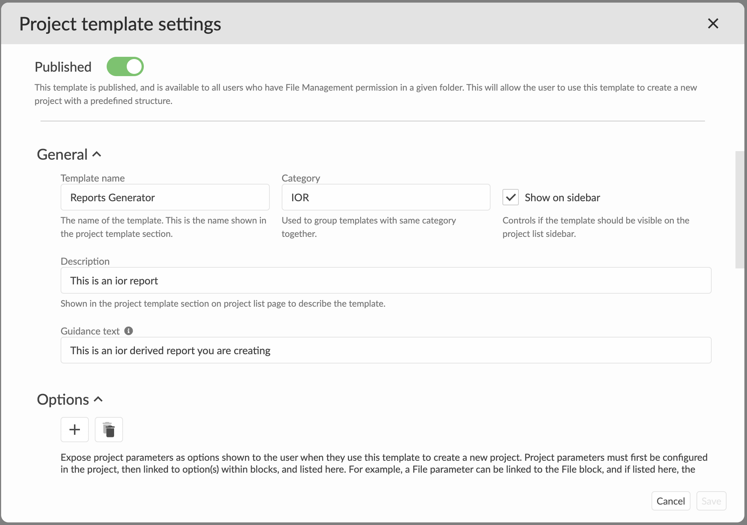Viewport: 747px width, 525px height.
Task: Click the Template name field
Action: coord(165,198)
